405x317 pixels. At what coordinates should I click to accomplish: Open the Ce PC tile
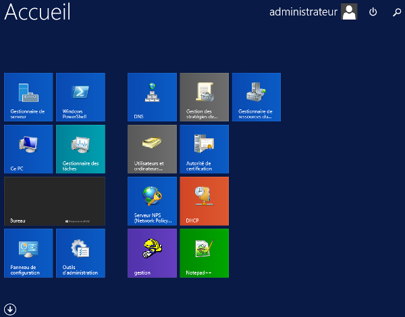(28, 149)
